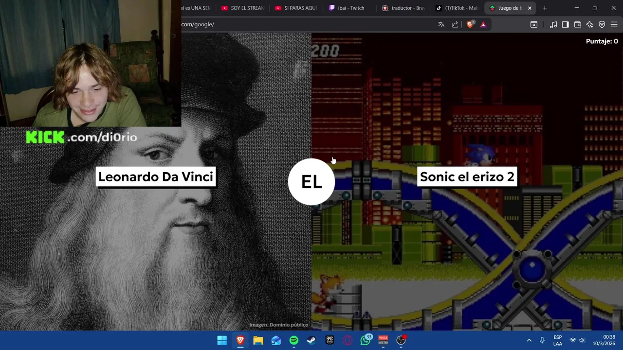Open Epic Games launcher from taskbar

(330, 340)
